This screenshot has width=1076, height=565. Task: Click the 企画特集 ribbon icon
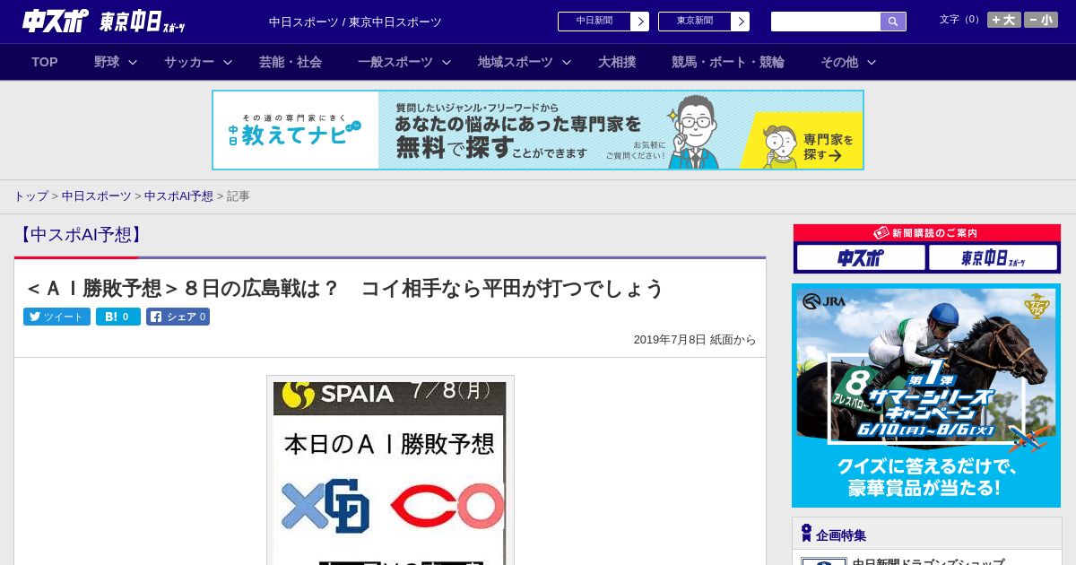[806, 534]
